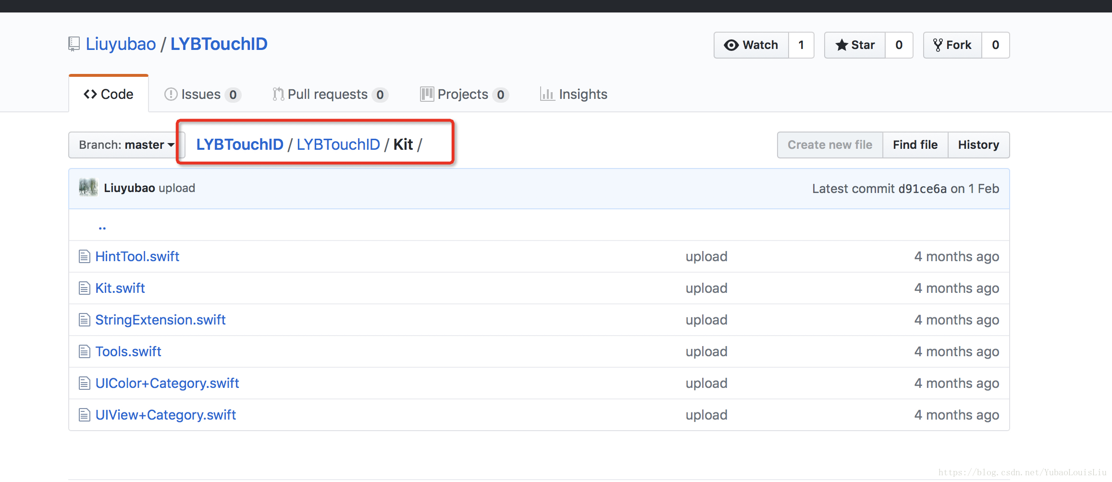Watch the repository

coord(751,45)
